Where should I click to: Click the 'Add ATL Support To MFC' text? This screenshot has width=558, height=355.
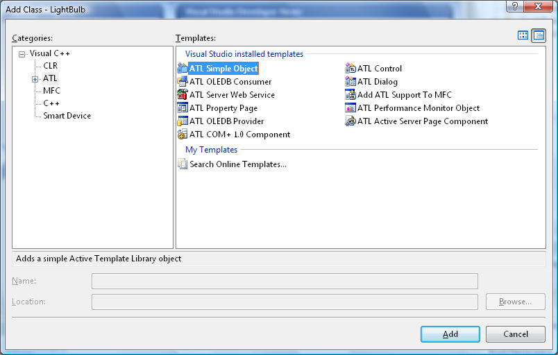coord(405,95)
